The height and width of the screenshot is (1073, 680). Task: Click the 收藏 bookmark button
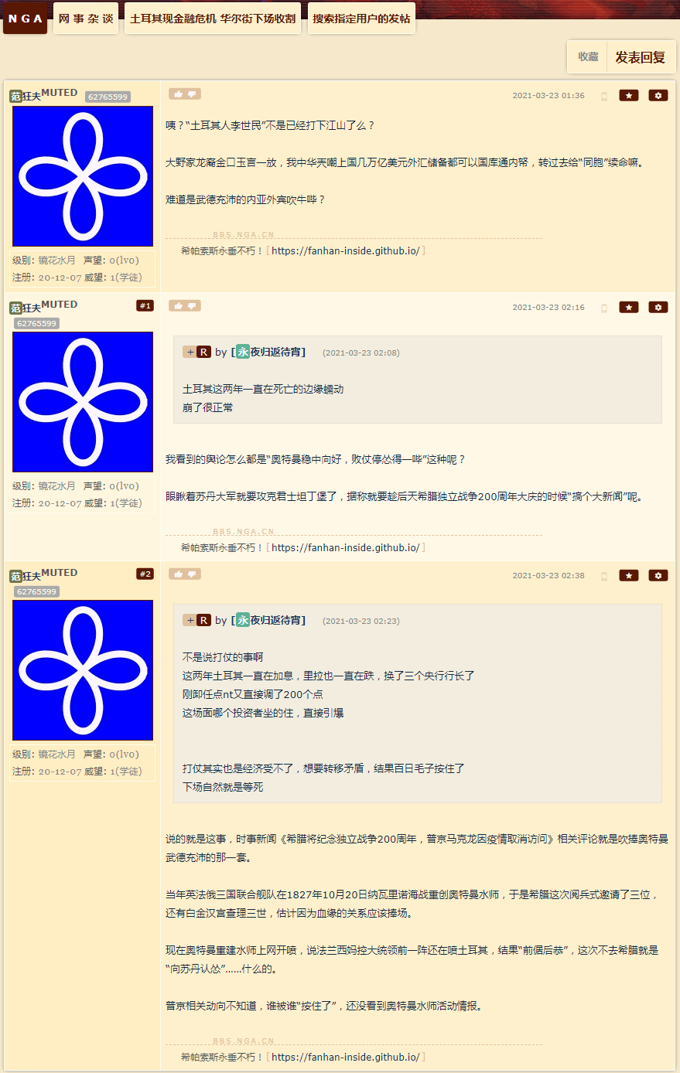(x=588, y=57)
